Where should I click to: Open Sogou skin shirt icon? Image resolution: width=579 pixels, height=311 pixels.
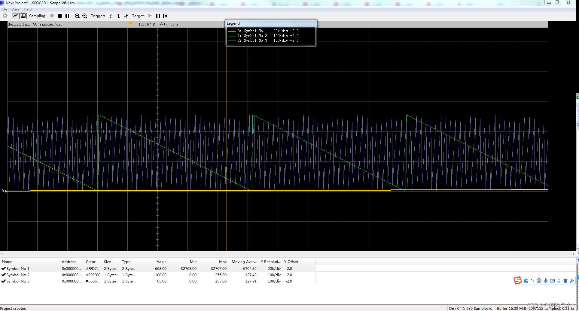point(565,281)
